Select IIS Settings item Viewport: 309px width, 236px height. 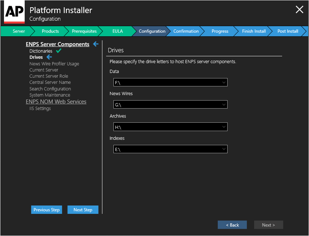pyautogui.click(x=40, y=109)
